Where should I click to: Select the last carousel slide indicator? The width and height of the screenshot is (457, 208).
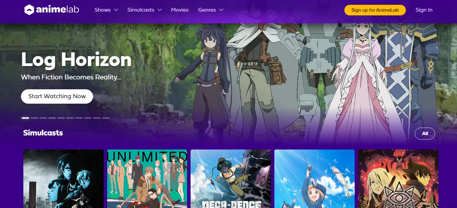pos(106,118)
